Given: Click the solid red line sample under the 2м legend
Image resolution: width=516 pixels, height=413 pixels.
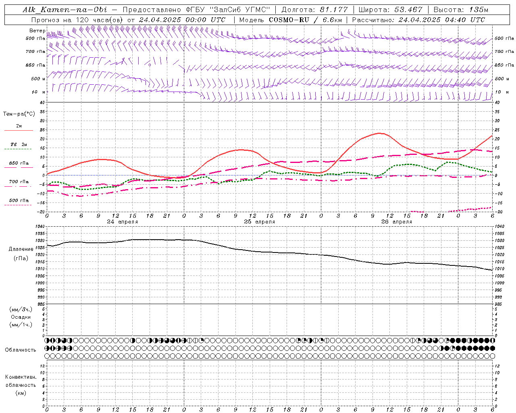Looking at the screenshot, I should coord(19,130).
